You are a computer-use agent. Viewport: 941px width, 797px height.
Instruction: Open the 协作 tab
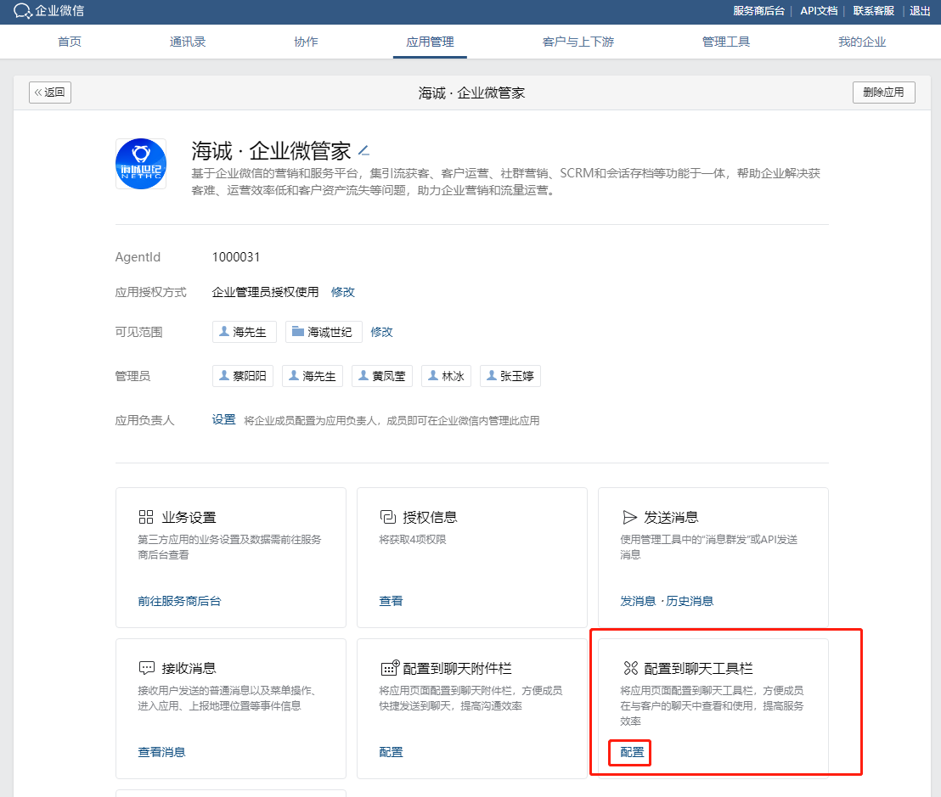coord(306,42)
